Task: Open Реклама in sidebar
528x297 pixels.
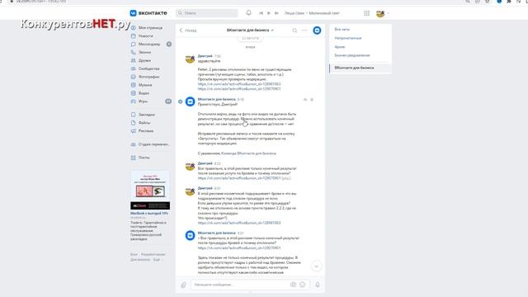Action: (x=147, y=130)
